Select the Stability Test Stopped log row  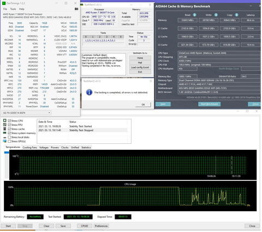(x=83, y=130)
